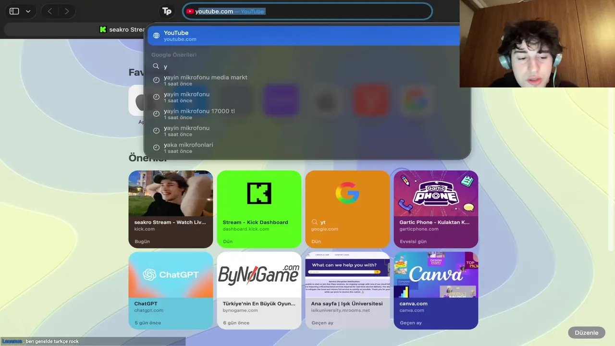
Task: Open the Gartic Phone suggestion card
Action: point(436,209)
